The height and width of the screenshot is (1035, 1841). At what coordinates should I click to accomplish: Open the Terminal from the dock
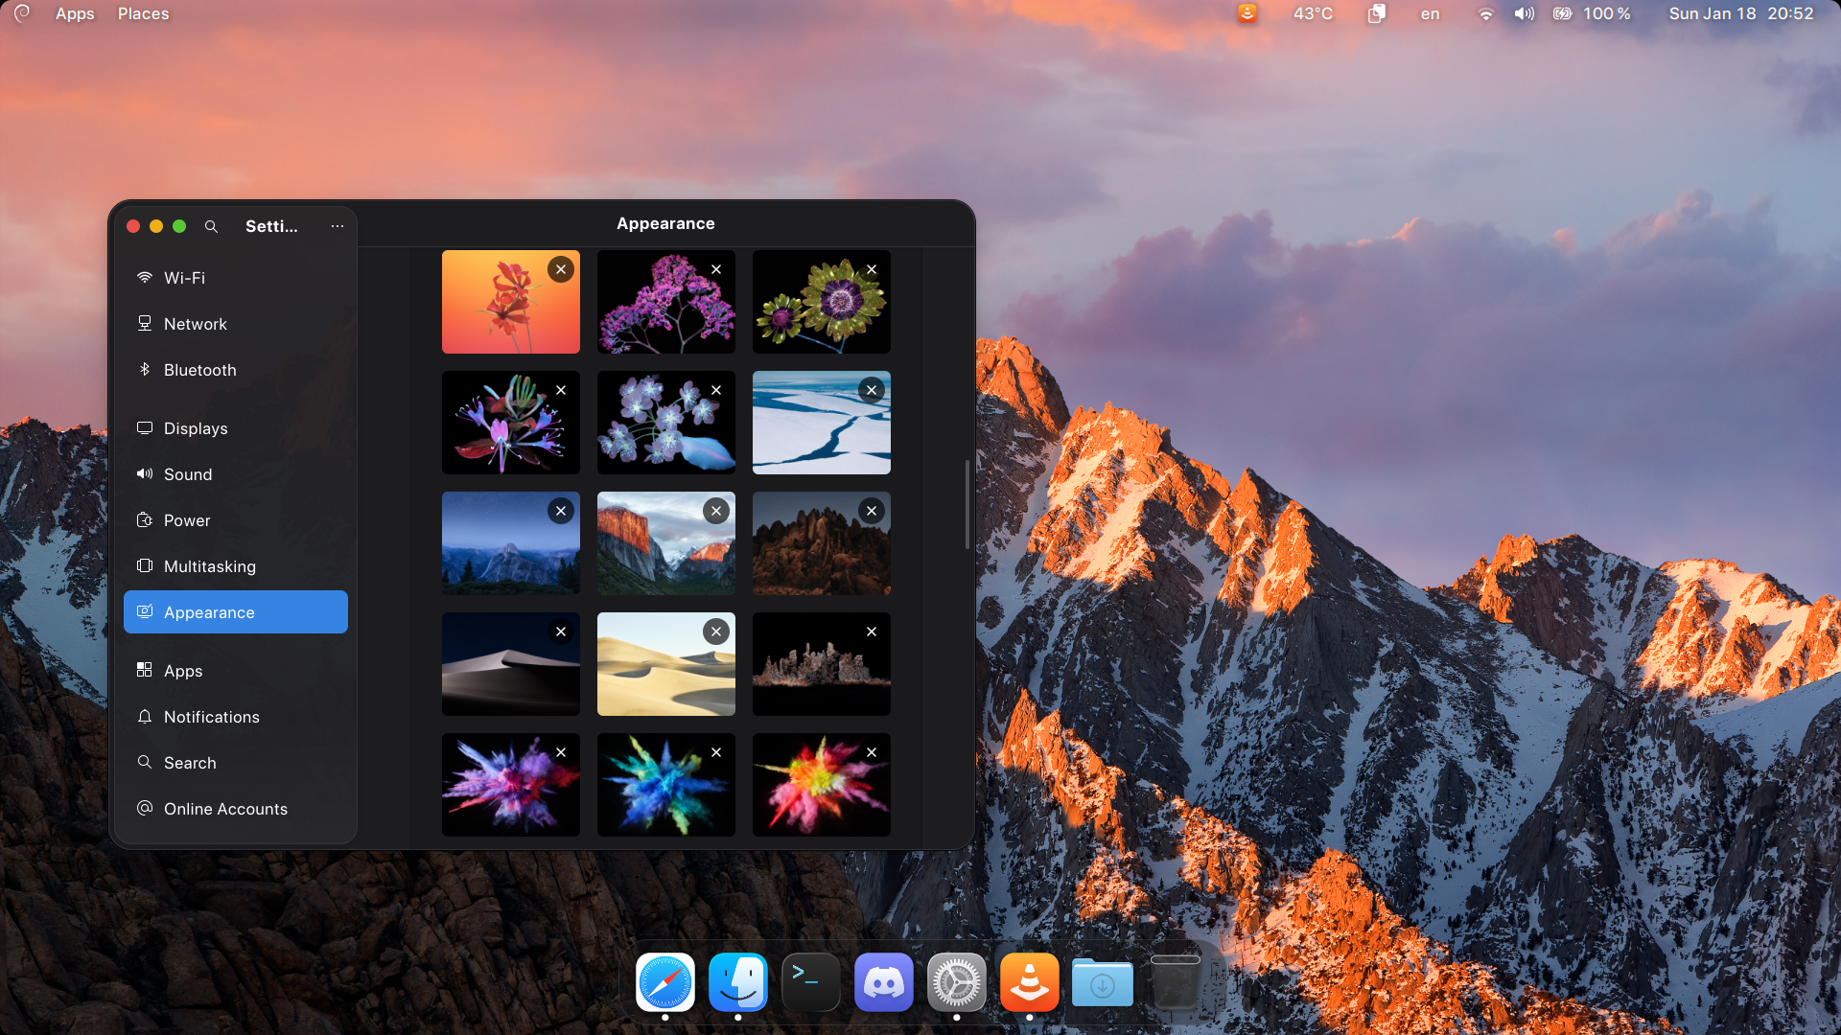point(810,982)
